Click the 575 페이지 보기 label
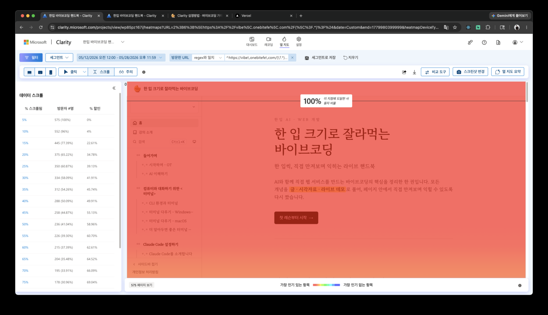Viewport: 548px width, 315px height. (x=142, y=285)
